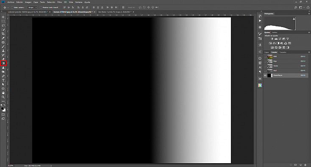Select the Brush tool

(x=3, y=46)
